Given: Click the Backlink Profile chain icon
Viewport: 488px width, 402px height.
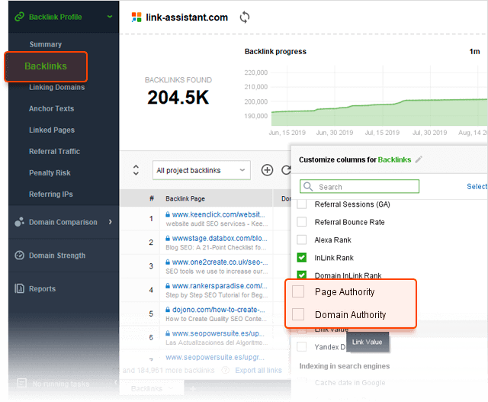Looking at the screenshot, I should pyautogui.click(x=19, y=17).
